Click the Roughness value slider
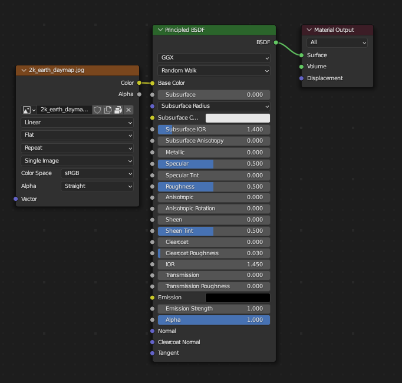 point(214,187)
